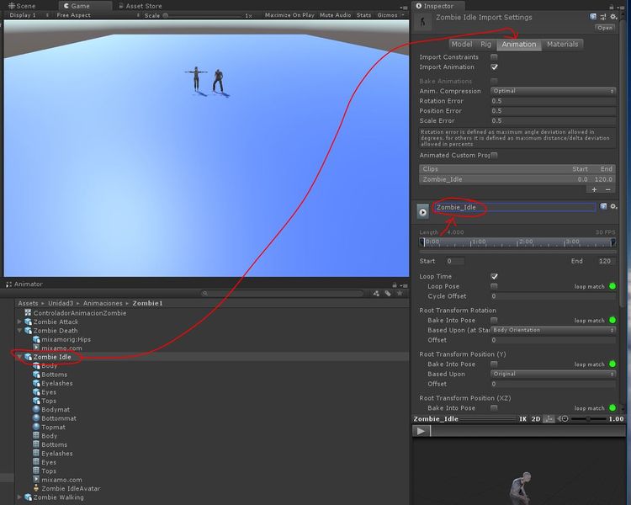Uncheck Import Animation checkbox
Viewport: 631px width, 505px height.
[x=494, y=66]
